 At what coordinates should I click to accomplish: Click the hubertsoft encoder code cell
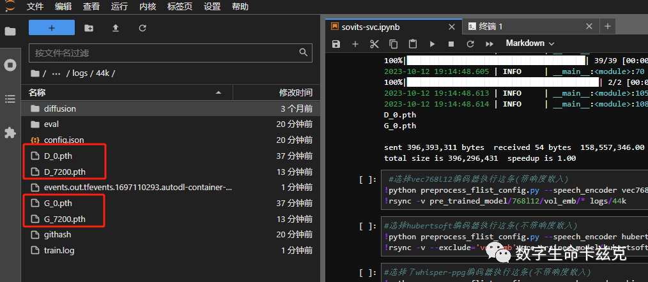[514, 237]
